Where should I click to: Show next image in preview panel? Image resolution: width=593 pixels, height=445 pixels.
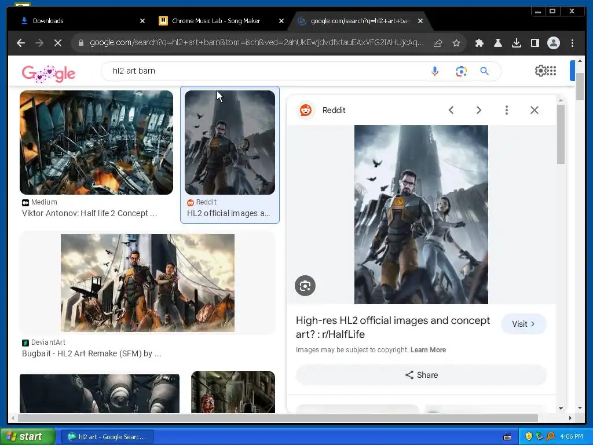[x=479, y=110]
